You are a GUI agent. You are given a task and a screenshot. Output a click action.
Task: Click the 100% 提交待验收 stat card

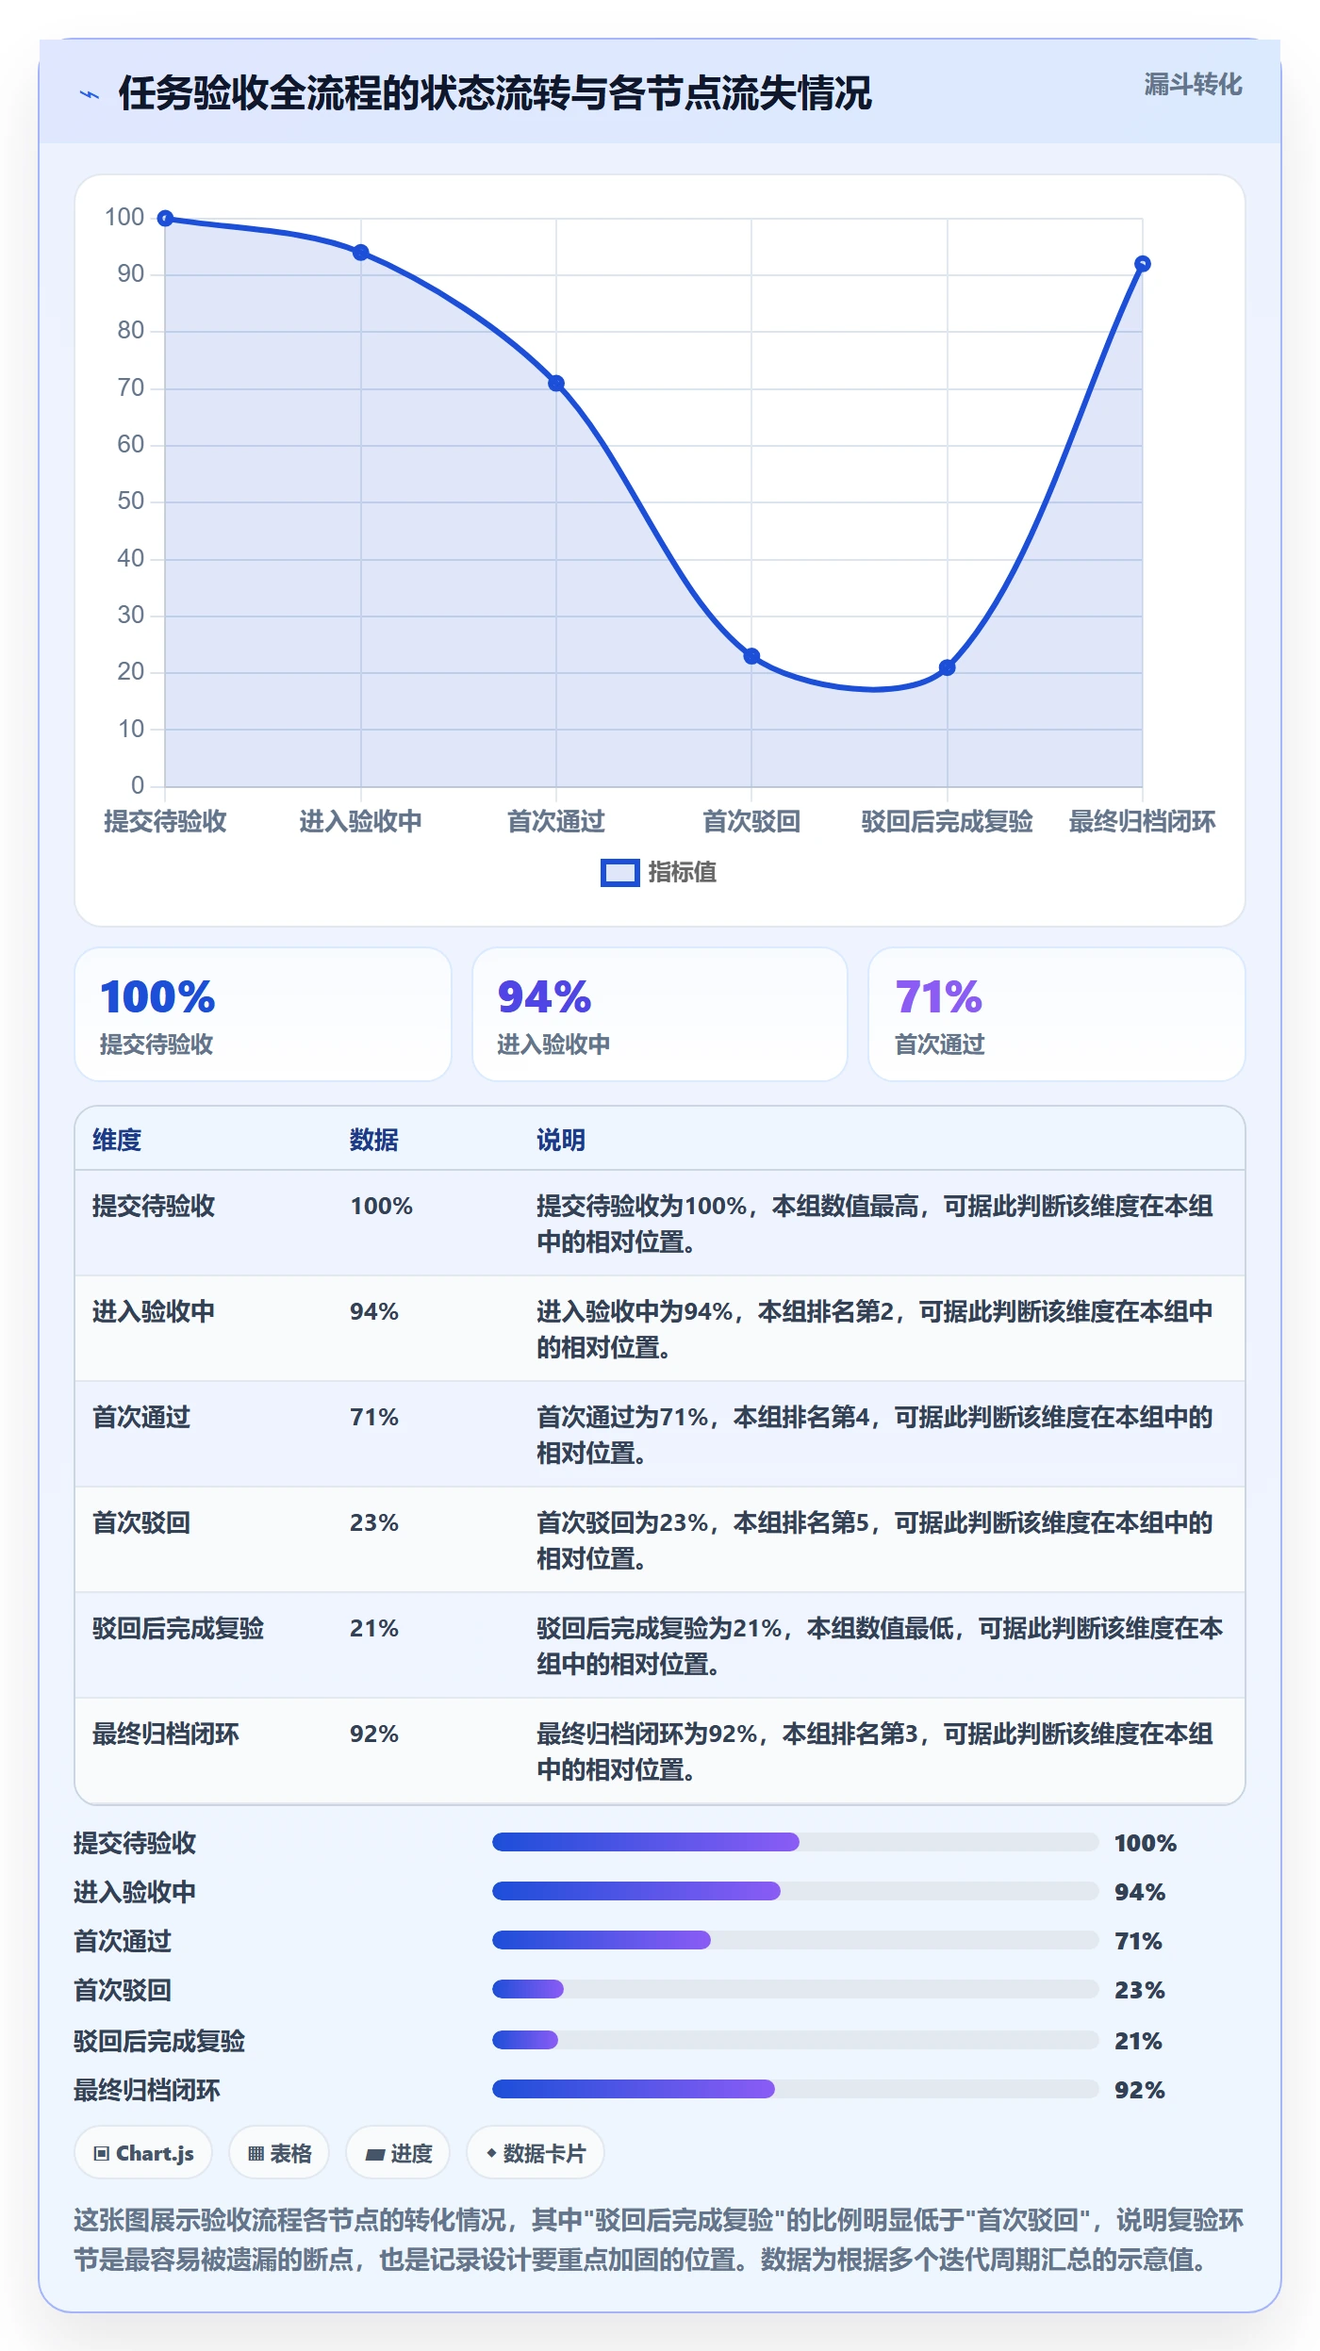pos(263,1014)
